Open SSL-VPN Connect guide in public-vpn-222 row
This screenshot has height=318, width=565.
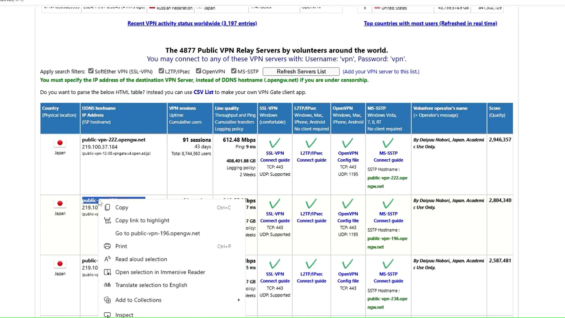(x=275, y=160)
